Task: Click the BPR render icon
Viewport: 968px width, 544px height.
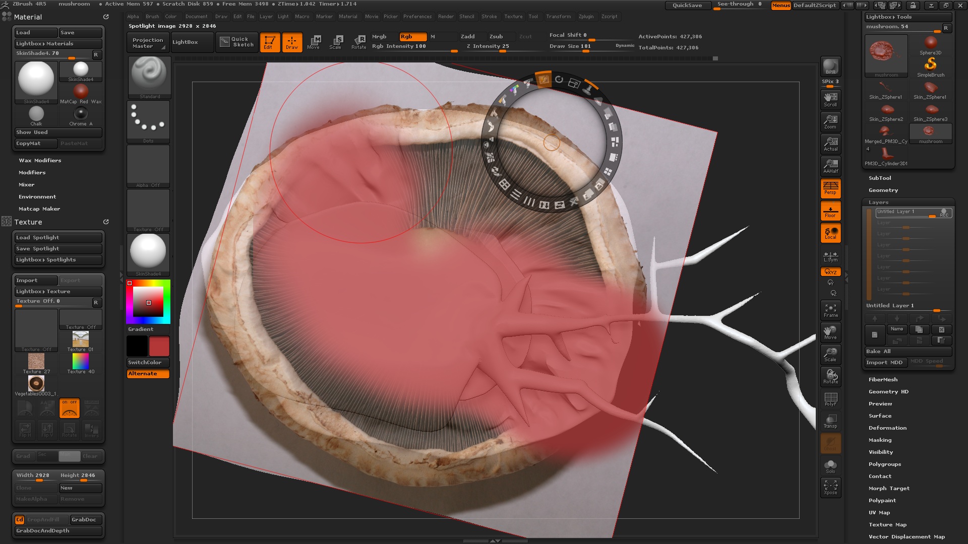Action: [830, 66]
